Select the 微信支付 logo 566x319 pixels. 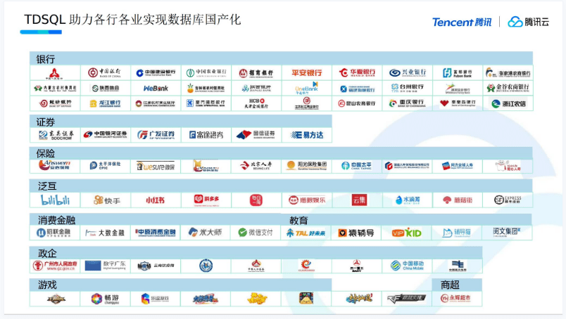(256, 233)
